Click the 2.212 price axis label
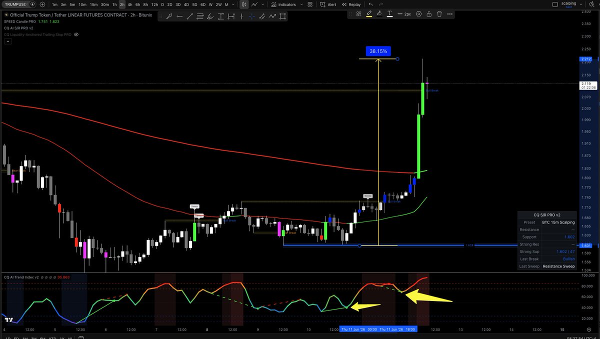Viewport: 600px width, 339px height. click(586, 59)
